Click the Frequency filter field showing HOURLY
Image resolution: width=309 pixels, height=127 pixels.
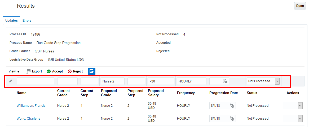[192, 81]
